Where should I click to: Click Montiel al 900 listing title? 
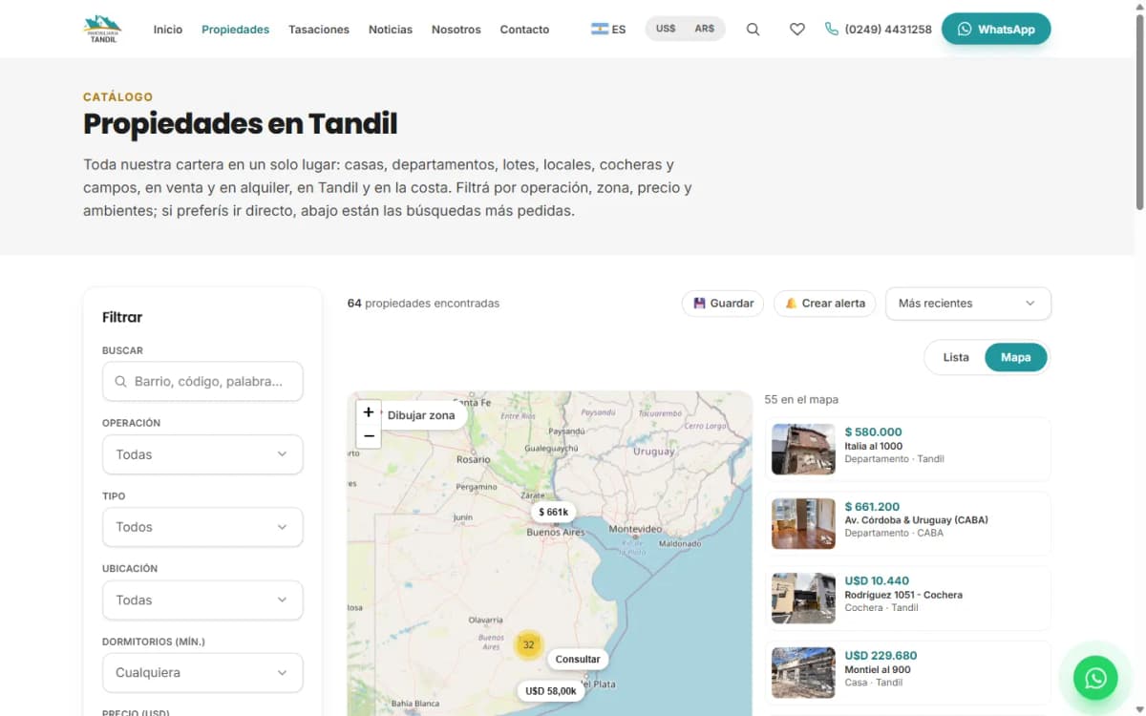[x=878, y=669]
